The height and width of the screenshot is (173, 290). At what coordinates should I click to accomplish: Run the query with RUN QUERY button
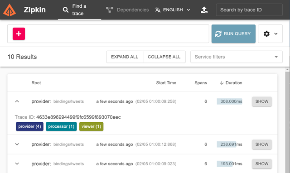tap(233, 34)
